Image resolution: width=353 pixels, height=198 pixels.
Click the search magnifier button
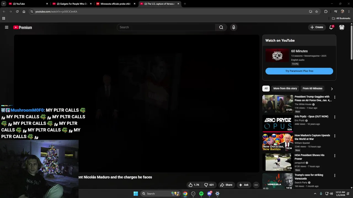(221, 27)
